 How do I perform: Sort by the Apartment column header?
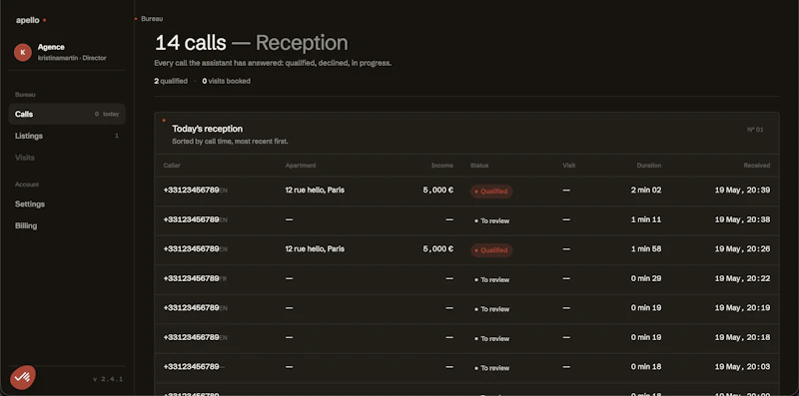coord(301,166)
